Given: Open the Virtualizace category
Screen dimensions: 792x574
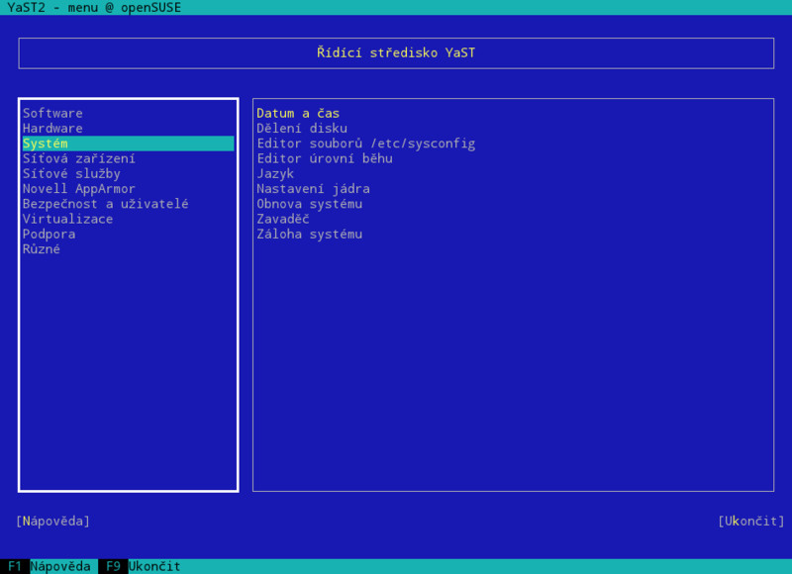Looking at the screenshot, I should pyautogui.click(x=67, y=219).
